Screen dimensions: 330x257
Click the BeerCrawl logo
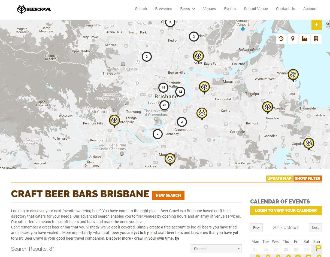click(34, 9)
